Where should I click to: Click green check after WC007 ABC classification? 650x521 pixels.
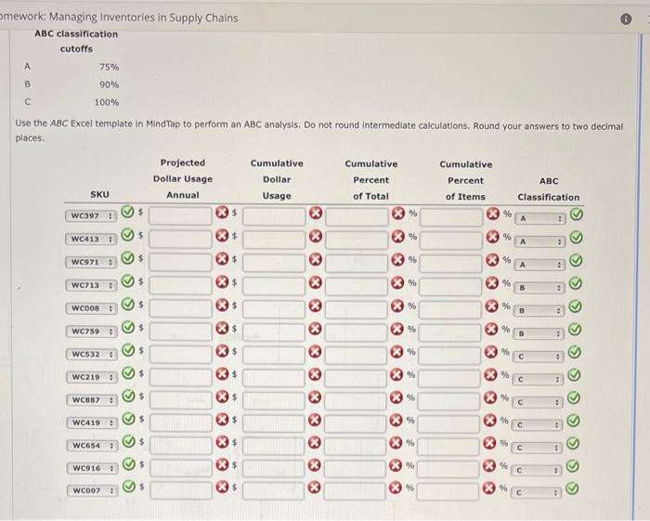point(572,489)
